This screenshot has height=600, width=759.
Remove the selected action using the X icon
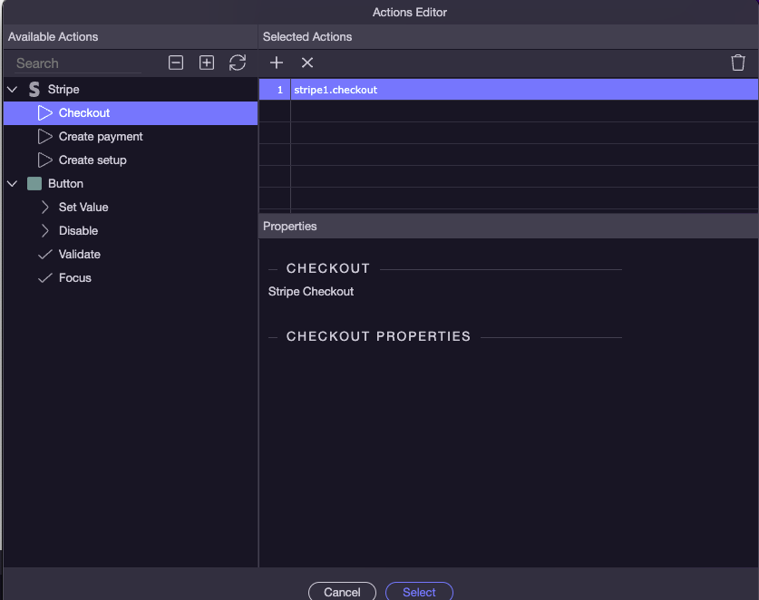[x=307, y=63]
